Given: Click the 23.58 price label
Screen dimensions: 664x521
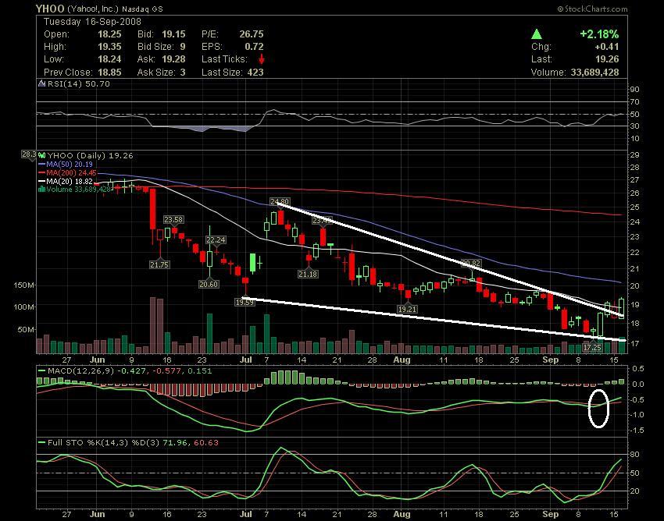Looking at the screenshot, I should click(173, 219).
